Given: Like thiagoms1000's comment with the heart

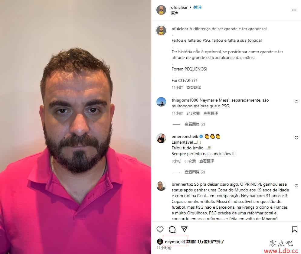Looking at the screenshot, I should 296,102.
